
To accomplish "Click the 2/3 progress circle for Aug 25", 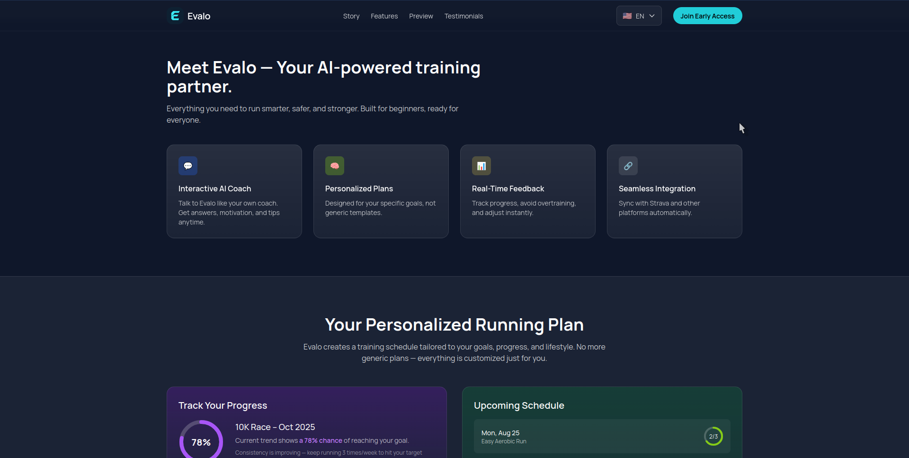I will tap(713, 436).
